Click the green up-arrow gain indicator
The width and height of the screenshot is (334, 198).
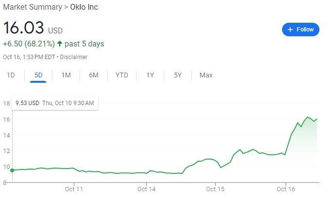pyautogui.click(x=59, y=44)
